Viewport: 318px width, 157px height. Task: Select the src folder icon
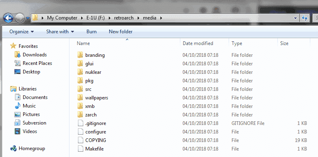click(80, 89)
